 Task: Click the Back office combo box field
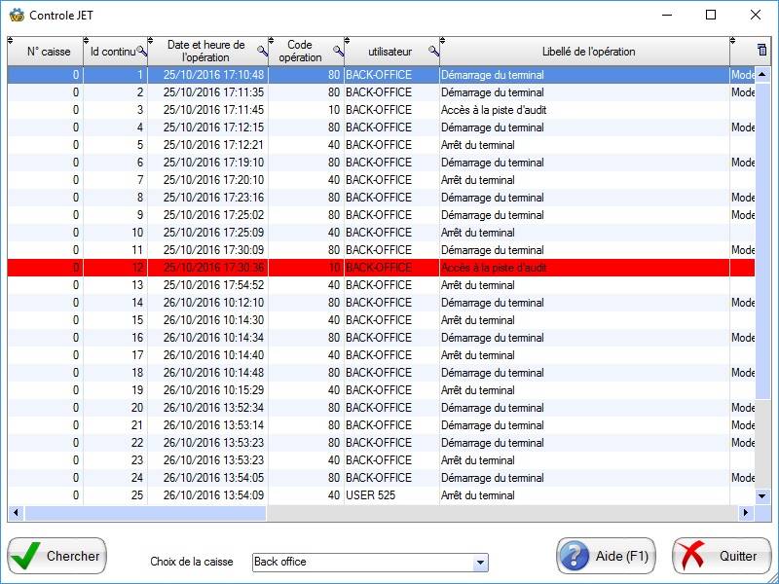(x=360, y=563)
